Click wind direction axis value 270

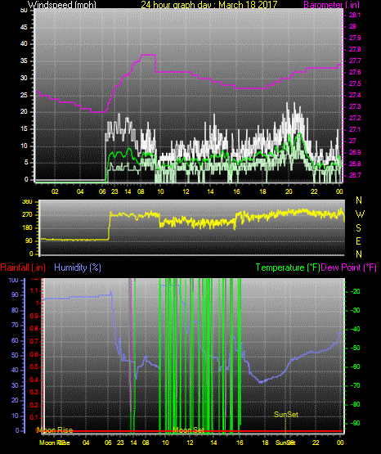click(27, 215)
